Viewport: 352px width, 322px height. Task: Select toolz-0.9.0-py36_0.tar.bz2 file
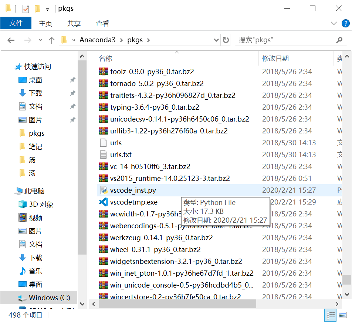tap(152, 72)
